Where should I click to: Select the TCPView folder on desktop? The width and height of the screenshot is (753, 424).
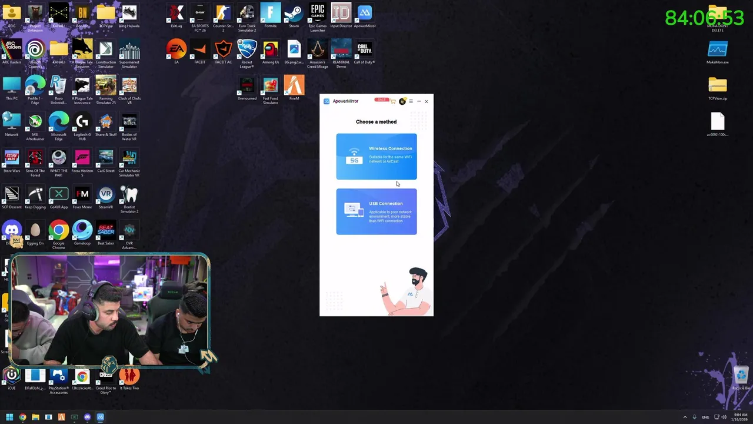coord(106,16)
